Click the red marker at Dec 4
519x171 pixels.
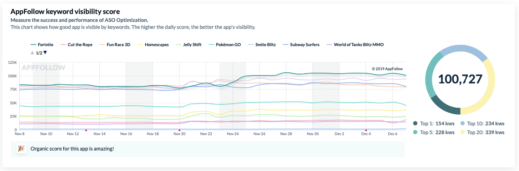click(x=366, y=130)
